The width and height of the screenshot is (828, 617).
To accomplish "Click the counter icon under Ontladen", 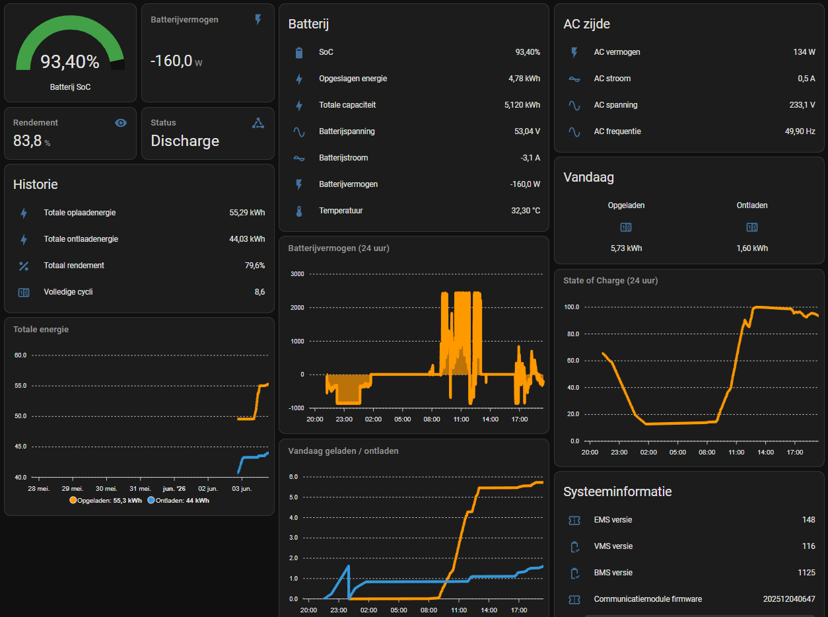I will pyautogui.click(x=751, y=227).
